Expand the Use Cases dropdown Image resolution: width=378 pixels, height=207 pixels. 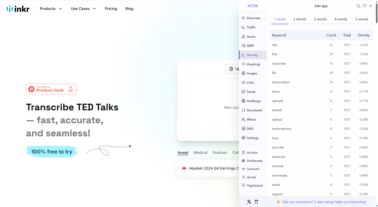point(83,9)
